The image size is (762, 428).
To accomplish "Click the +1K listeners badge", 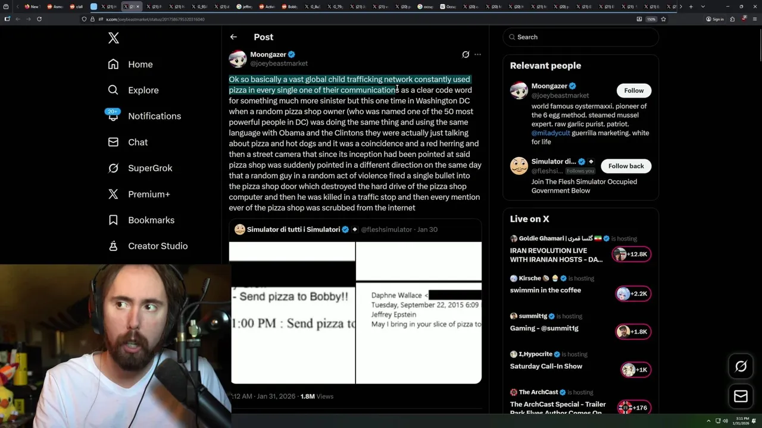I will pyautogui.click(x=636, y=370).
